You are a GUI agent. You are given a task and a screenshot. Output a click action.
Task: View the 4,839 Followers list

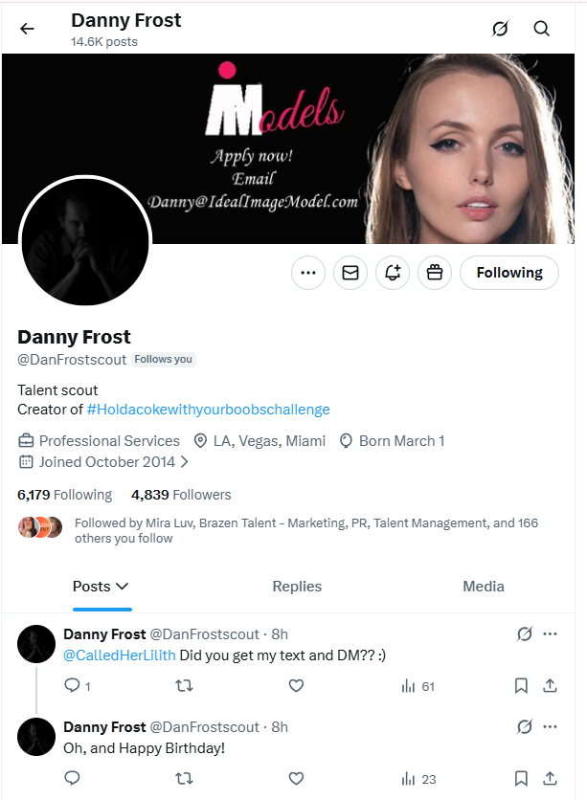coord(181,495)
